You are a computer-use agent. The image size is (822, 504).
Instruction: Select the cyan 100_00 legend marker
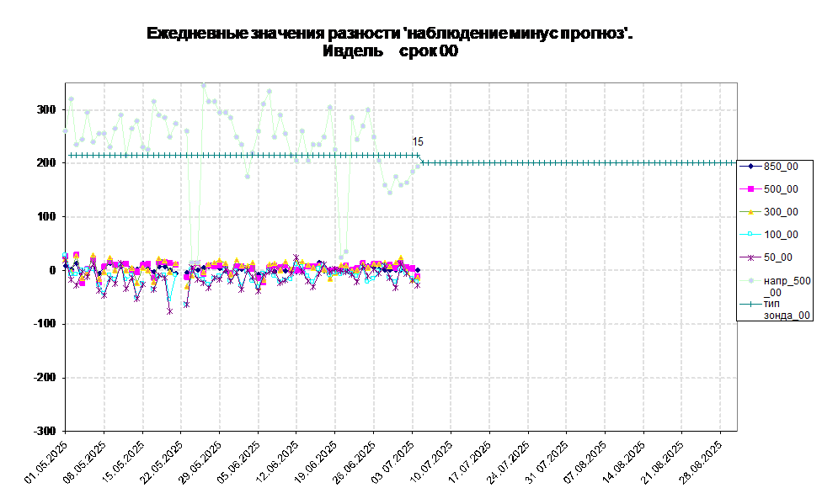pos(750,235)
